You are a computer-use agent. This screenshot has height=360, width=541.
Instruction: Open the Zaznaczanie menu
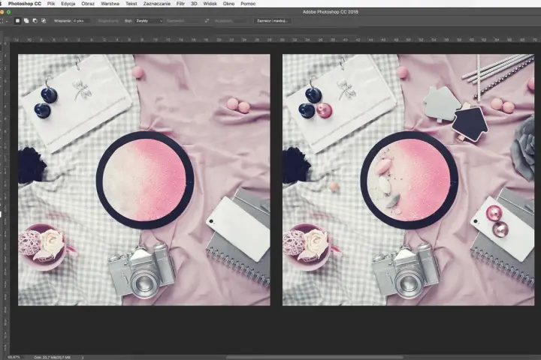click(157, 4)
